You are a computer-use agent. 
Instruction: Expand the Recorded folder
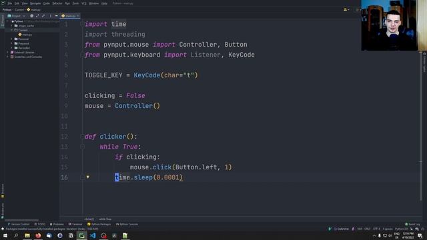click(x=11, y=47)
